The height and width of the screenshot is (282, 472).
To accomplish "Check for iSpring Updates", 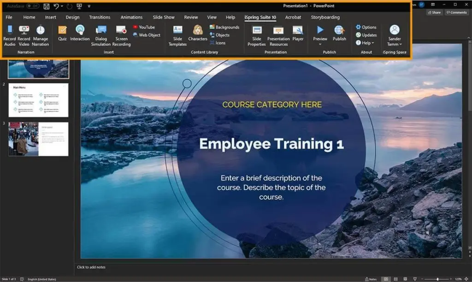I will tap(366, 35).
